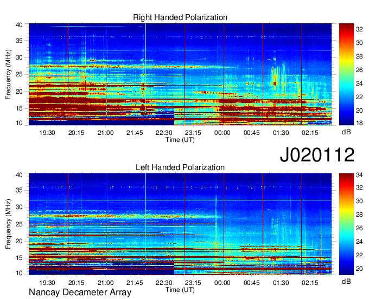Click the 30 MHz tick on Left Handed plot
Viewport: 369px width, 299px height.
[x=19, y=207]
